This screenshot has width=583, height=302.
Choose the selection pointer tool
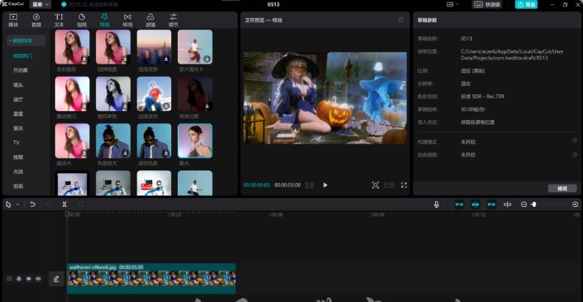[9, 204]
